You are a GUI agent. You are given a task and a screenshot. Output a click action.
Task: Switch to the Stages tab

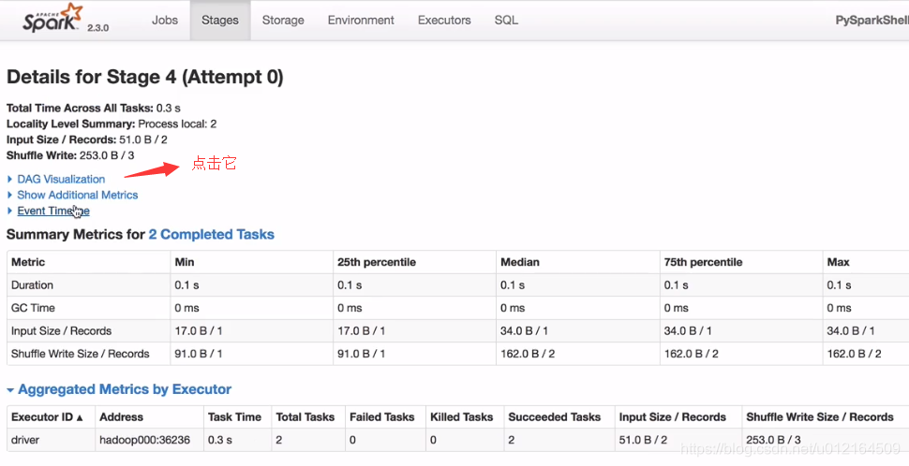coord(220,20)
